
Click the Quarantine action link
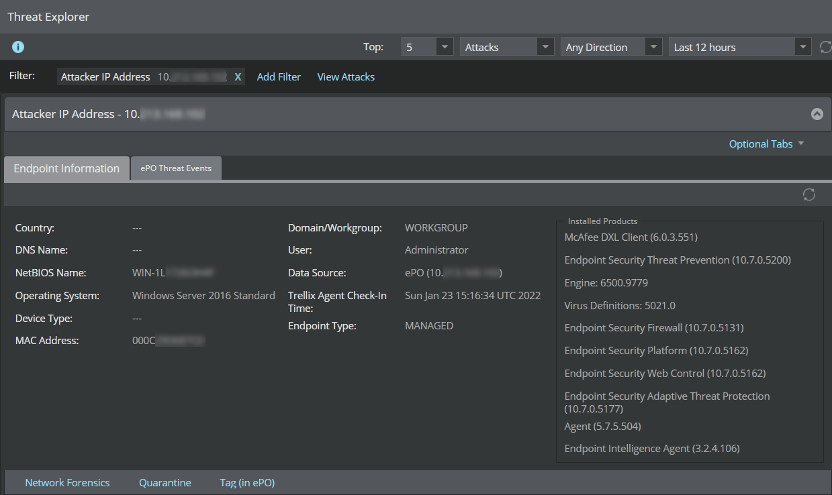[x=165, y=483]
